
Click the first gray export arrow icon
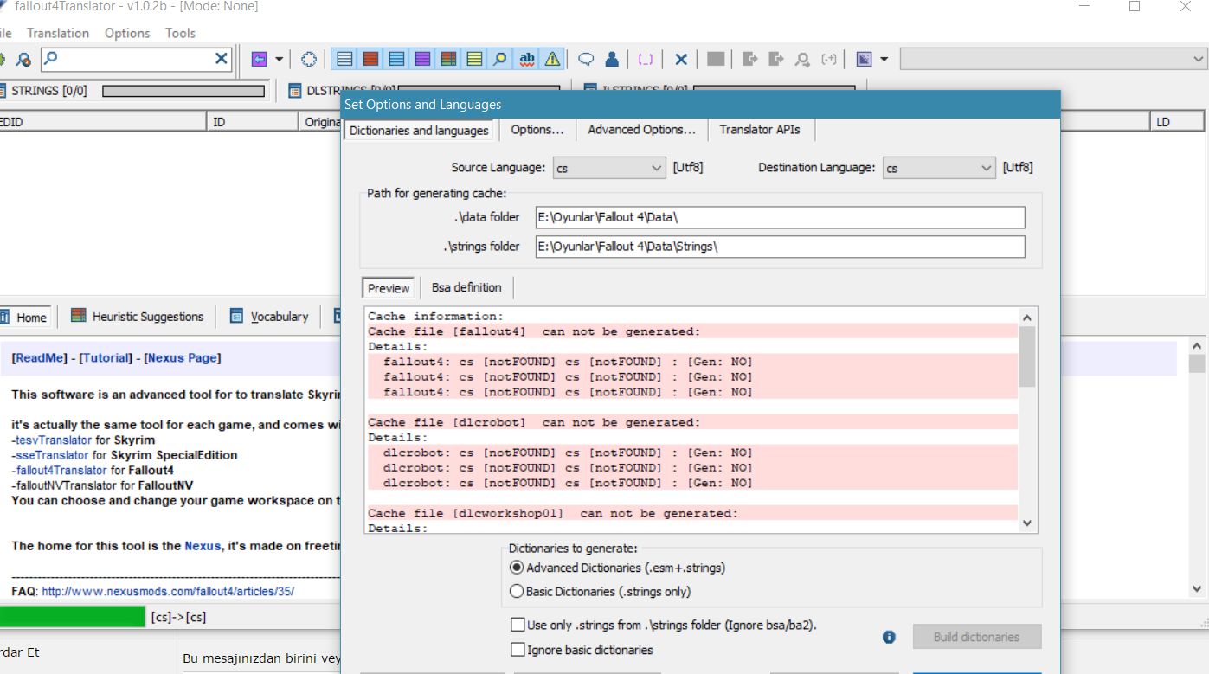click(x=750, y=59)
